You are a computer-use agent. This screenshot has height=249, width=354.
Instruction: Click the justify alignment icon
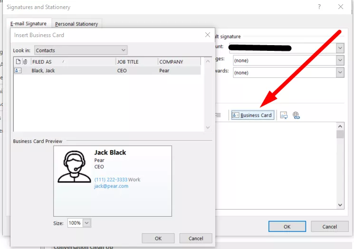pos(218,115)
